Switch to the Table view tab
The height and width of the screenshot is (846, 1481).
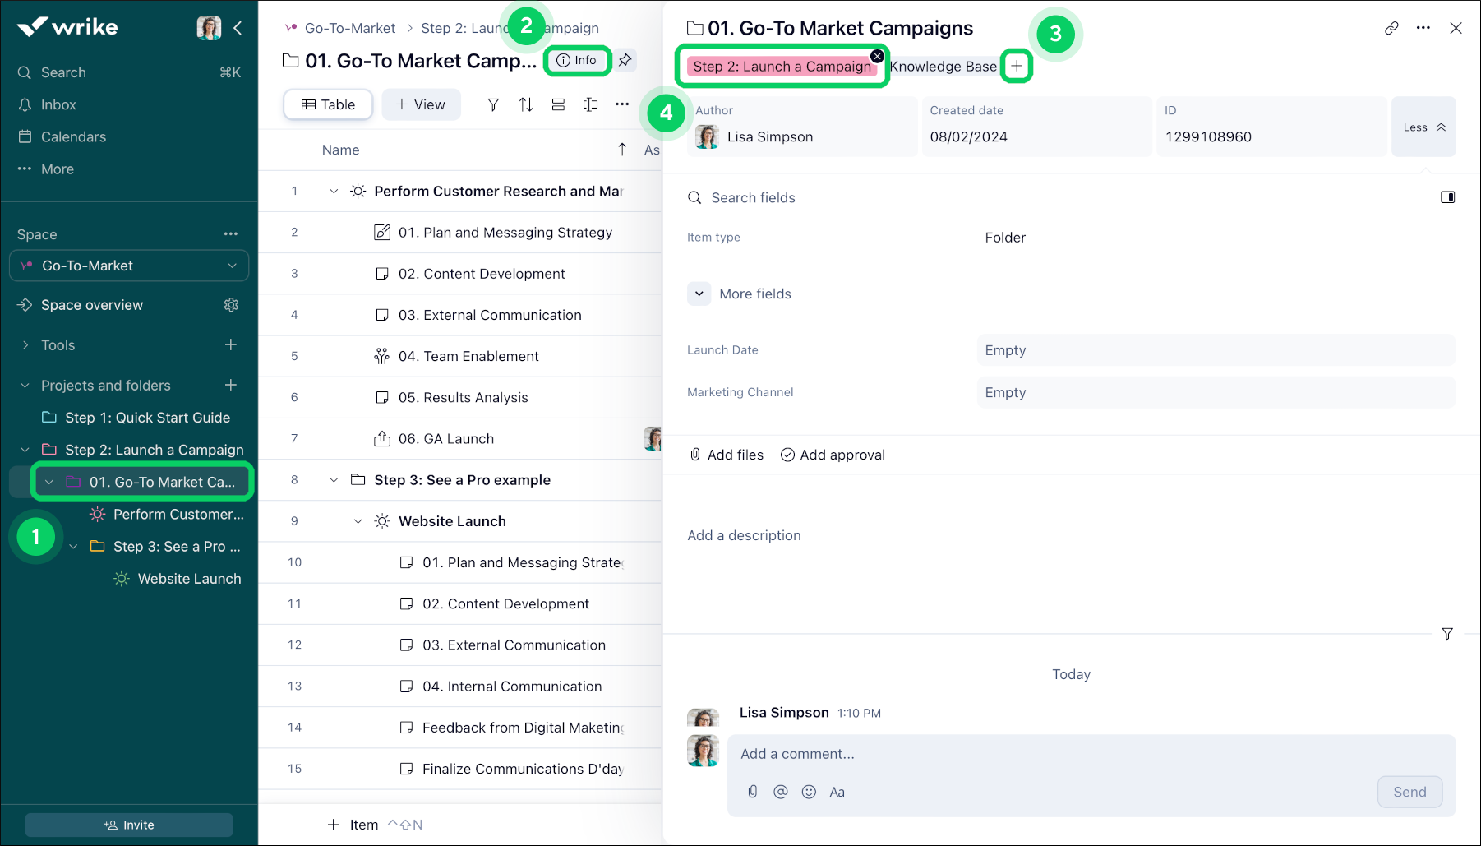coord(327,104)
